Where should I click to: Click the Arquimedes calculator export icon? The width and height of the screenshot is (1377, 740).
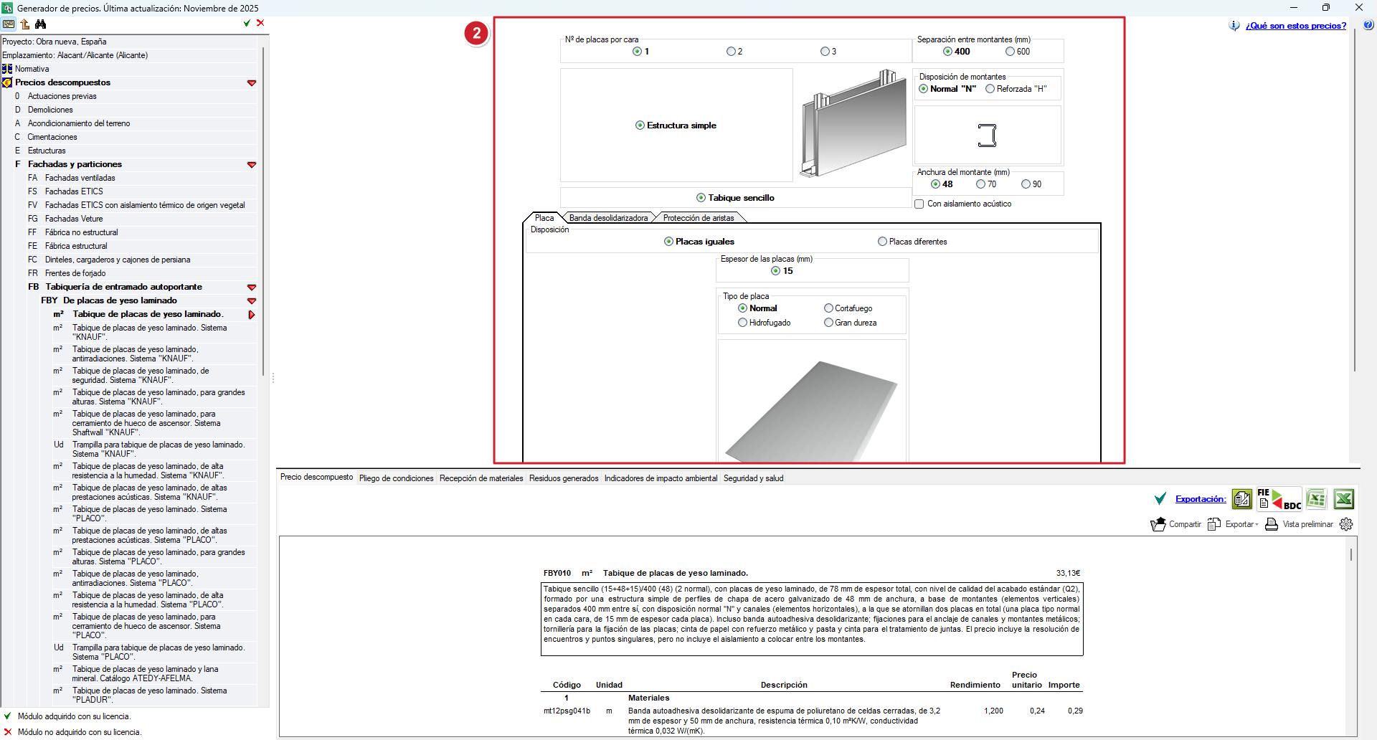(1242, 499)
